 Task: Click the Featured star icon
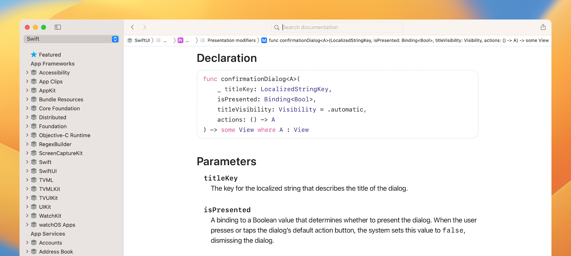[x=34, y=54]
